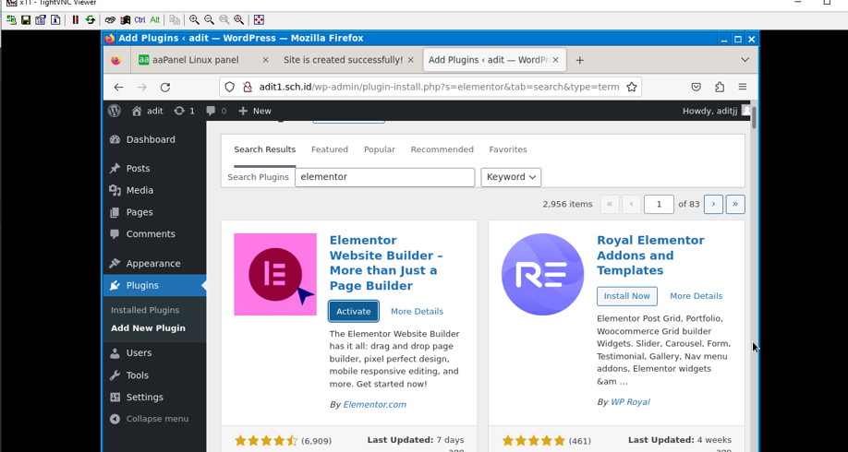848x452 pixels.
Task: Visit site adit from admin bar
Action: pyautogui.click(x=148, y=111)
